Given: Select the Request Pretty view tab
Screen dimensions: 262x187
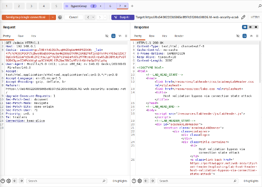Looking at the screenshot, I should pyautogui.click(x=7, y=36).
